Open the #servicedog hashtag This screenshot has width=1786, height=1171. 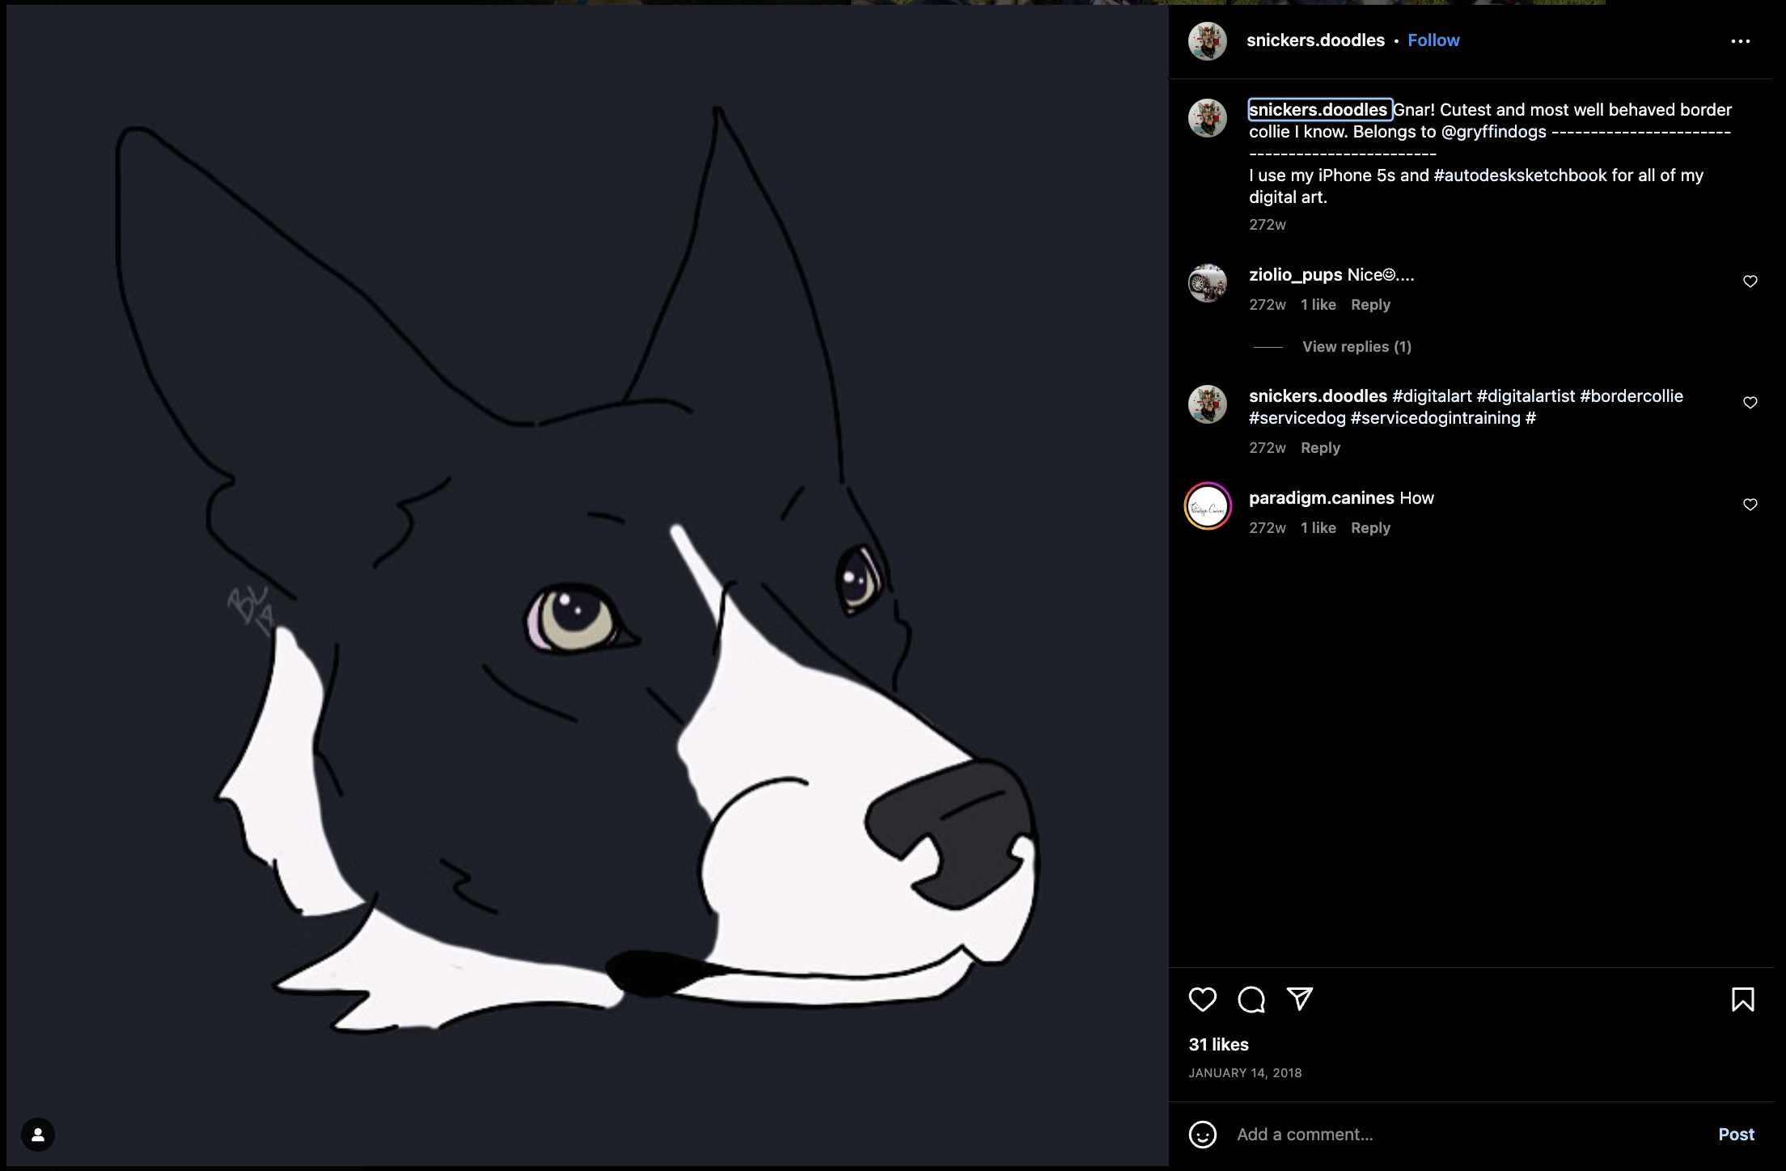(1297, 418)
